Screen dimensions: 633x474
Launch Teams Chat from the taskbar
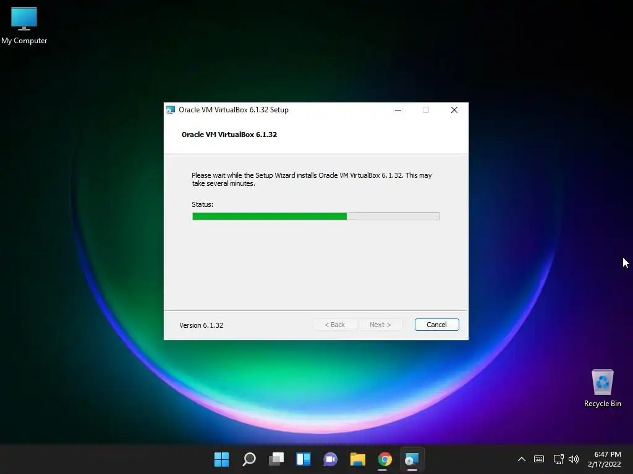point(330,459)
